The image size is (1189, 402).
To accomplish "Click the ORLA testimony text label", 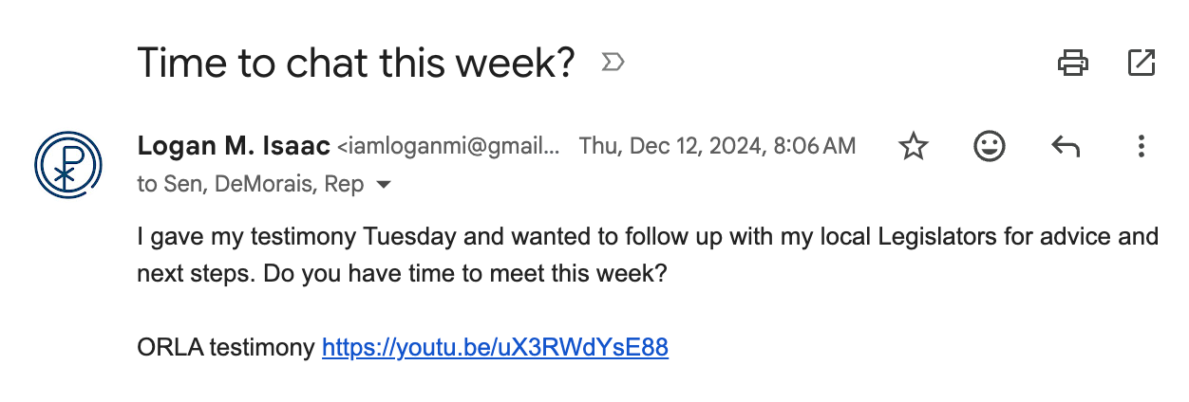I will coord(226,348).
